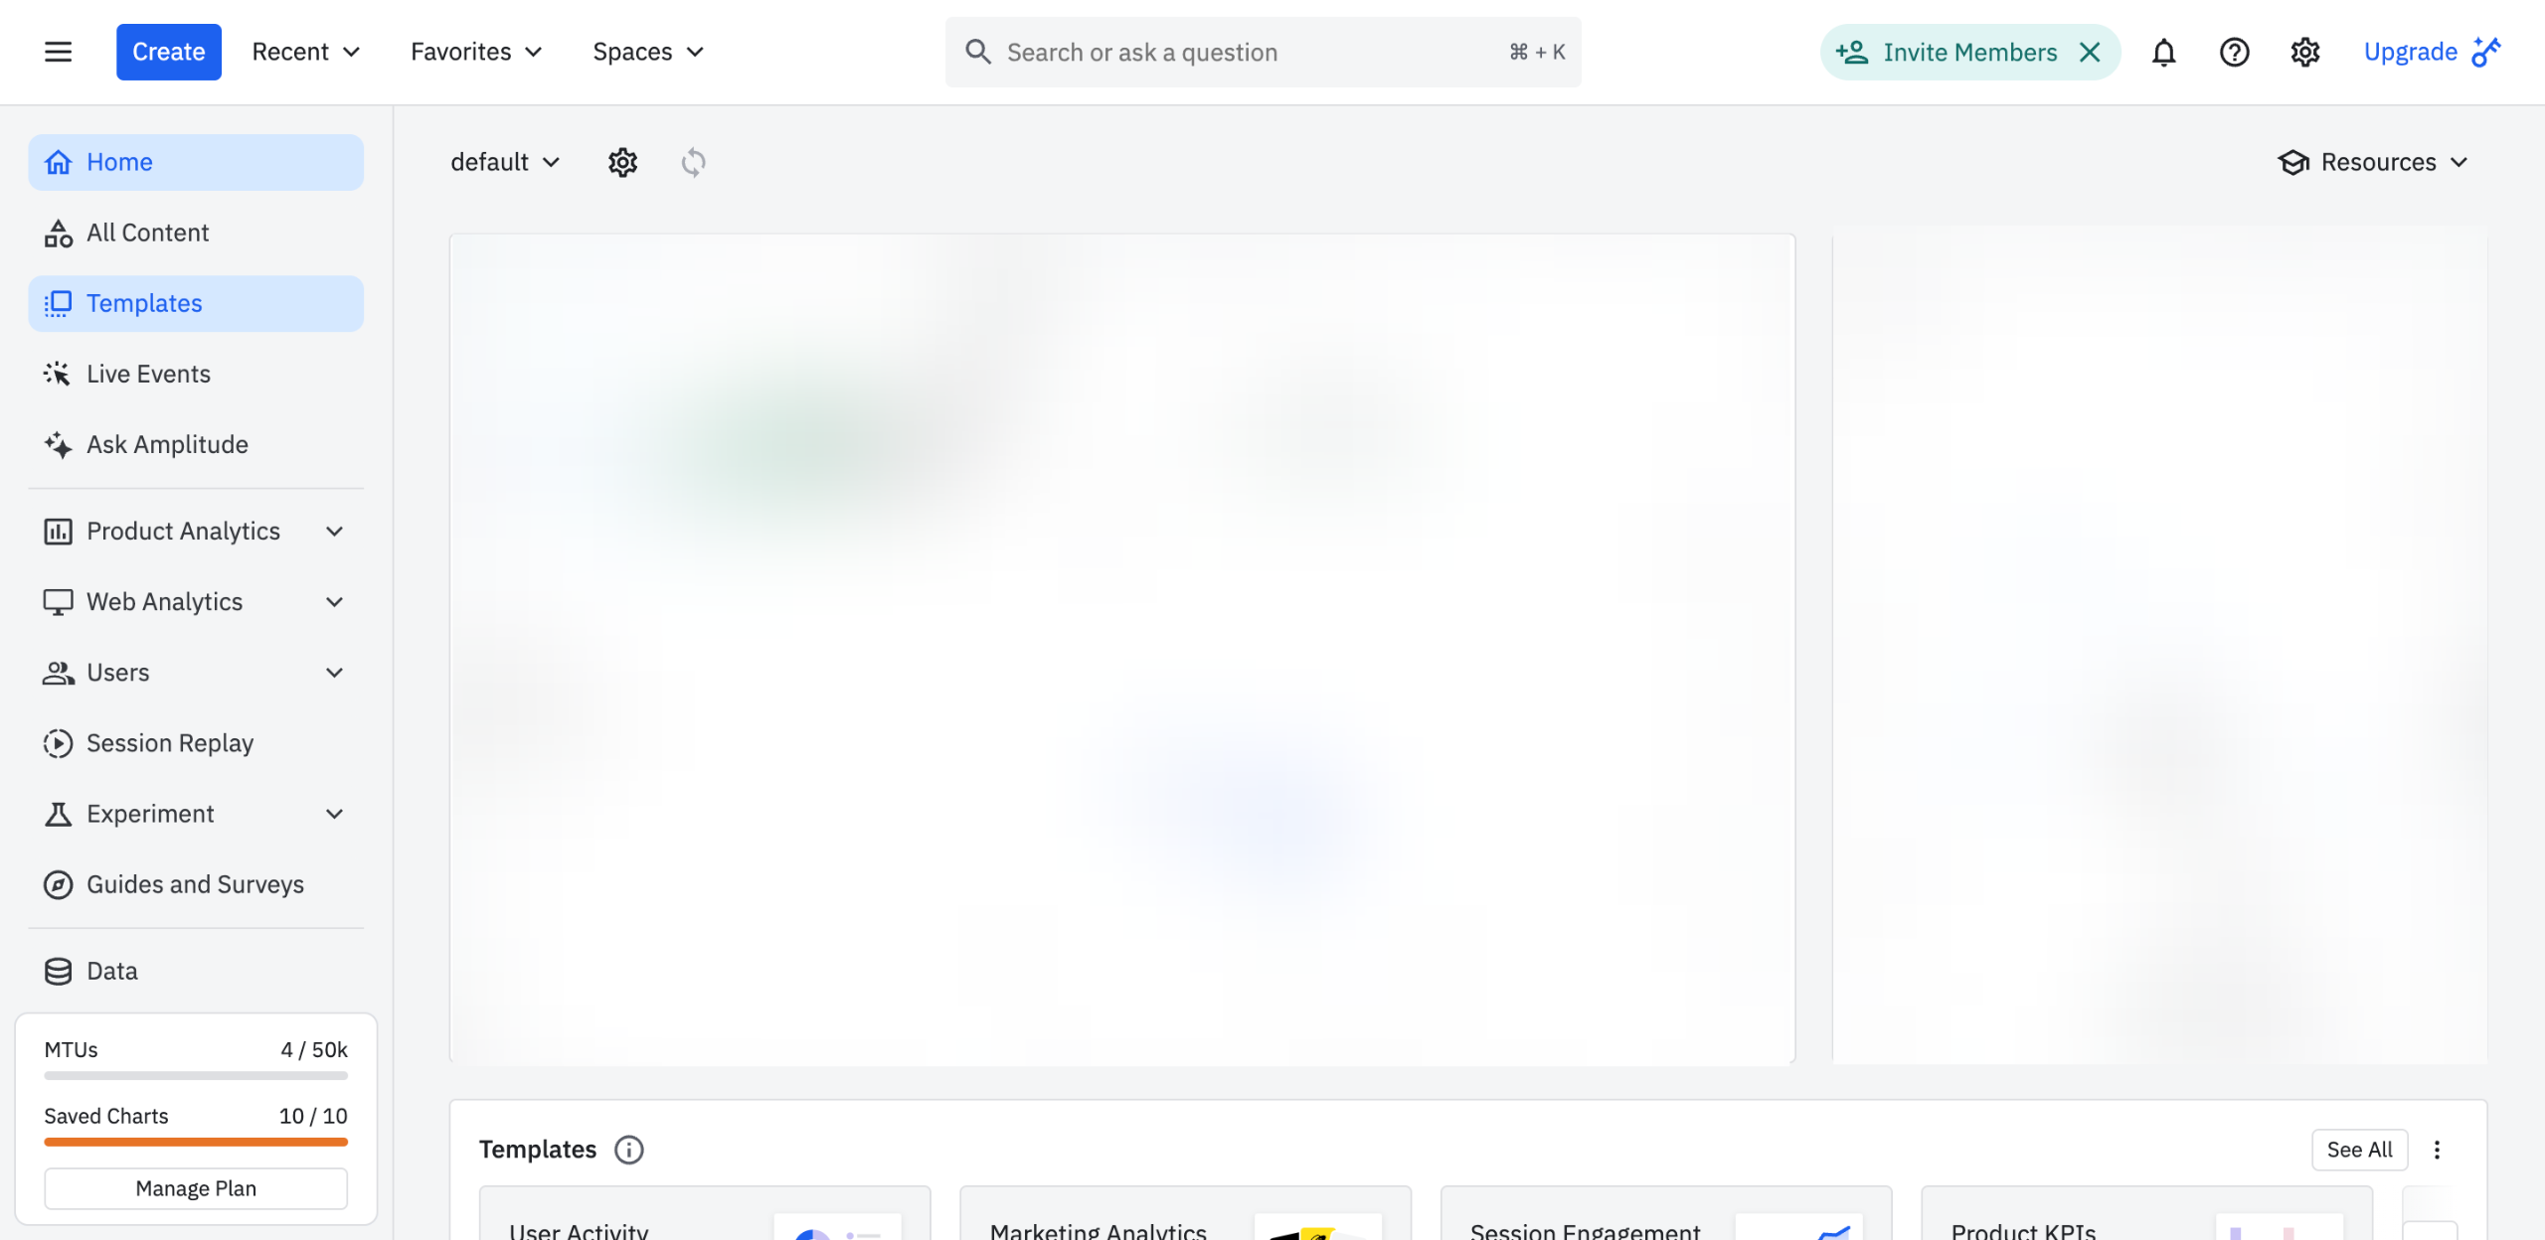
Task: Open the Resources dropdown
Action: (2373, 162)
